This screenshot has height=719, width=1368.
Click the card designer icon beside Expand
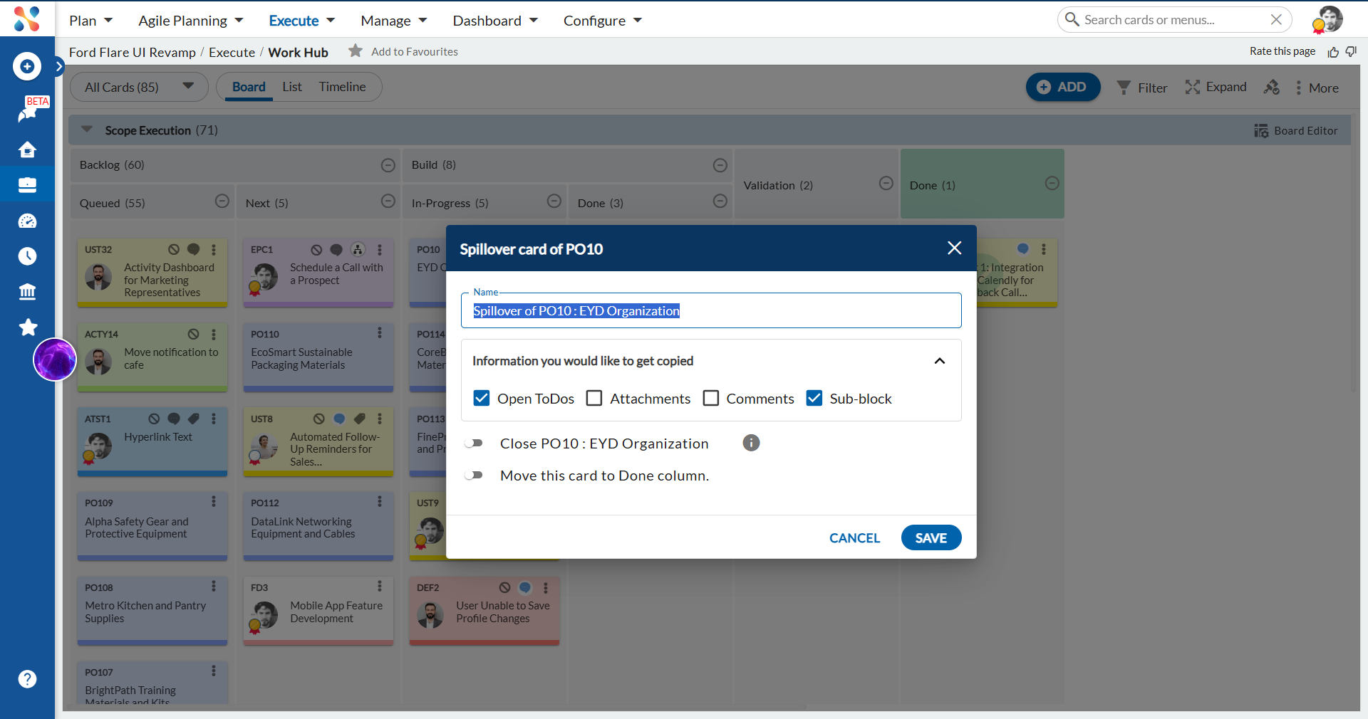[x=1272, y=87]
